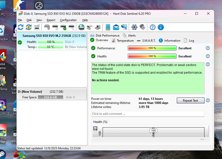Image resolution: width=222 pixels, height=159 pixels.
Task: Click help icon beside Performance rating
Action: 208,48
